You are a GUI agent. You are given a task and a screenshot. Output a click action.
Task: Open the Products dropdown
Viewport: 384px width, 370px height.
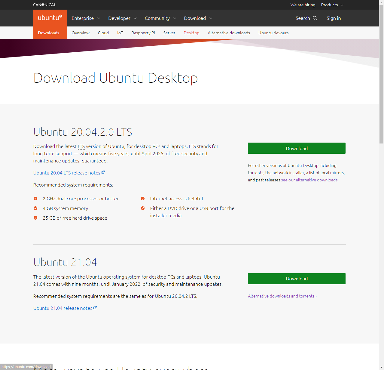pyautogui.click(x=332, y=5)
